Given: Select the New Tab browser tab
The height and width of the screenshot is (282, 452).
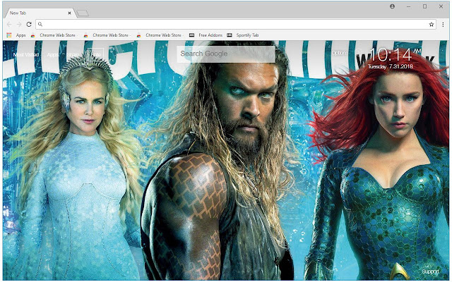Looking at the screenshot, I should pos(40,13).
